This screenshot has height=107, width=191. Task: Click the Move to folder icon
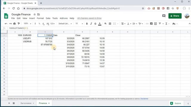point(38,15)
